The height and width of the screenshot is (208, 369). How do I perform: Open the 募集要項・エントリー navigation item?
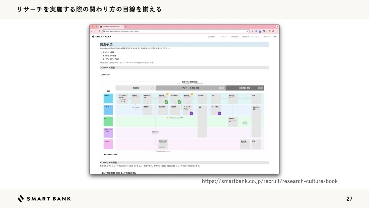pos(251,37)
